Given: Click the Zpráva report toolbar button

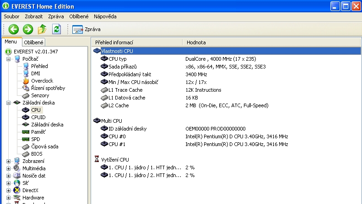Looking at the screenshot, I should (x=86, y=29).
